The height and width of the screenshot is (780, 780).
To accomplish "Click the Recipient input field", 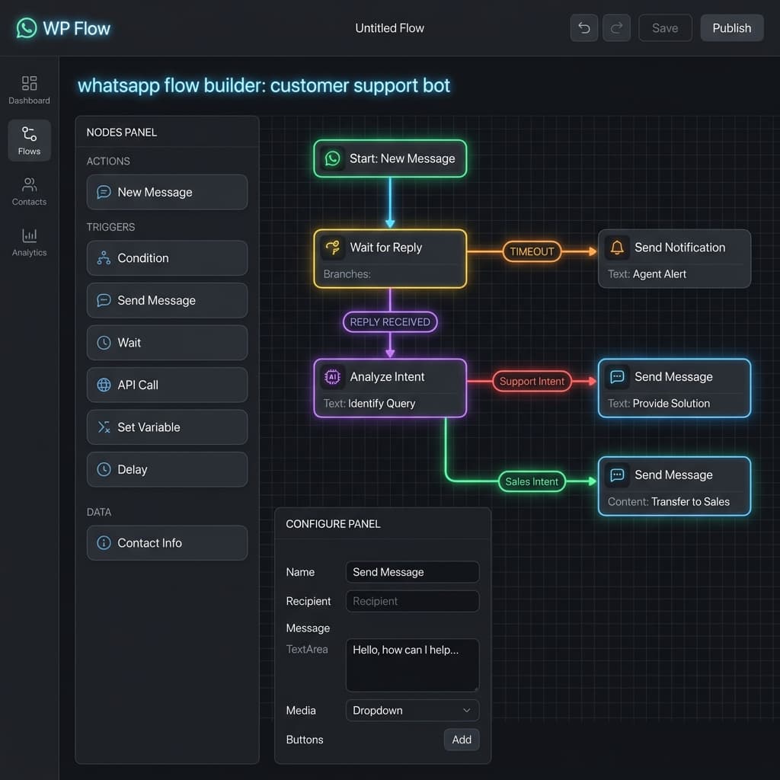I will [412, 601].
